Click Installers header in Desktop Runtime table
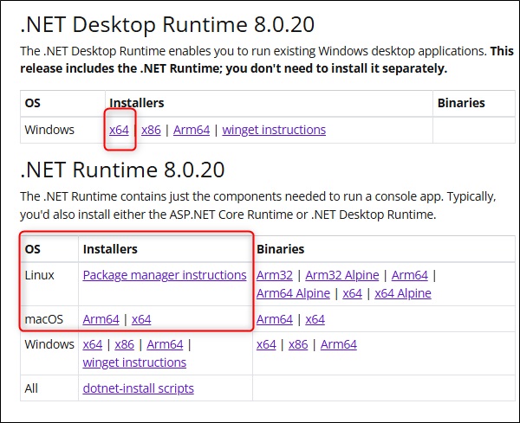520x423 pixels. (137, 103)
